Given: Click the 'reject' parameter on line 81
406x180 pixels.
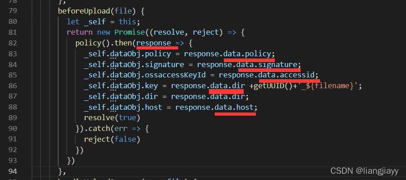Looking at the screenshot, I should point(206,32).
